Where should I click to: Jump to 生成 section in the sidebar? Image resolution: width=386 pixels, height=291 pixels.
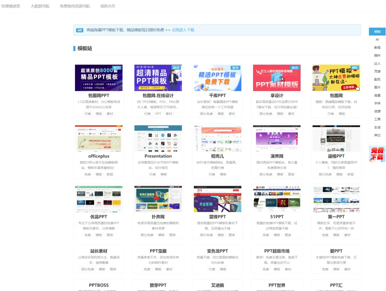377,127
